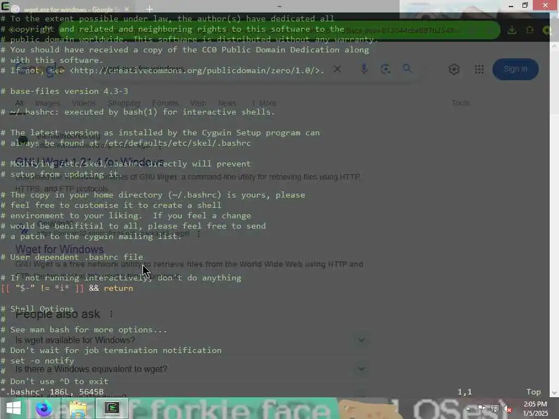The height and width of the screenshot is (419, 559).
Task: Close the 'wget.exe for windows - Google' tab
Action: click(127, 10)
